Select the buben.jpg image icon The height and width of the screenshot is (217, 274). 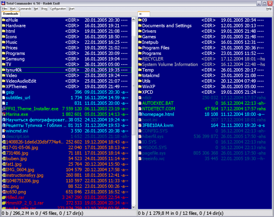pos(3,158)
